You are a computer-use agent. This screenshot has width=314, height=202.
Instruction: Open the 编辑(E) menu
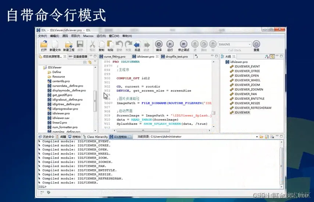point(54,36)
